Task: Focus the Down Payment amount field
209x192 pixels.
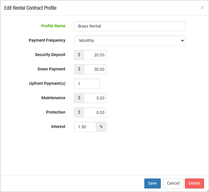Action: (95, 69)
